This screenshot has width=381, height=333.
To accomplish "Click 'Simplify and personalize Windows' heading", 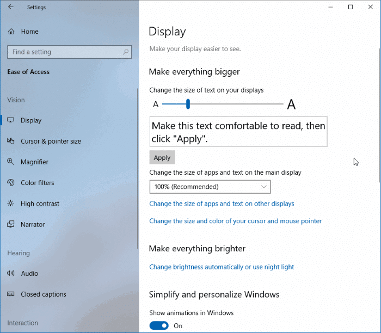I will pos(214,294).
